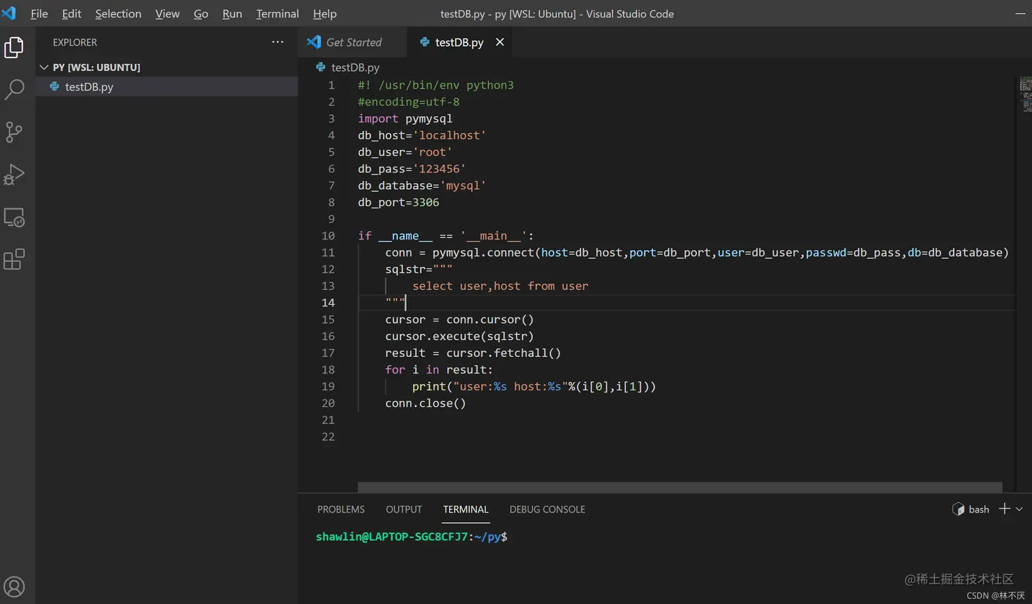Click the Explorer more actions ellipsis
Image resolution: width=1032 pixels, height=604 pixels.
coord(277,42)
